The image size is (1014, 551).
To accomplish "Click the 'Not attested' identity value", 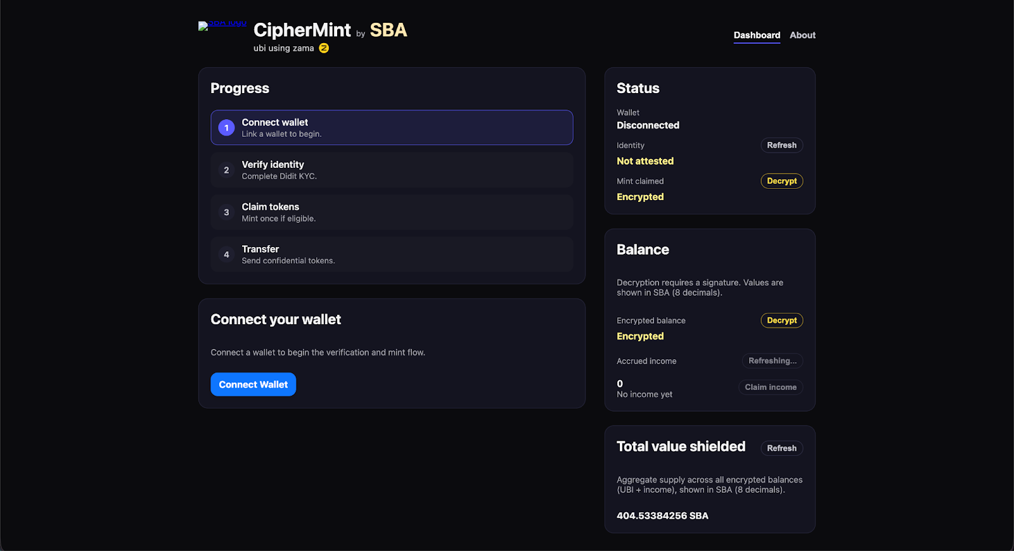I will (x=645, y=161).
